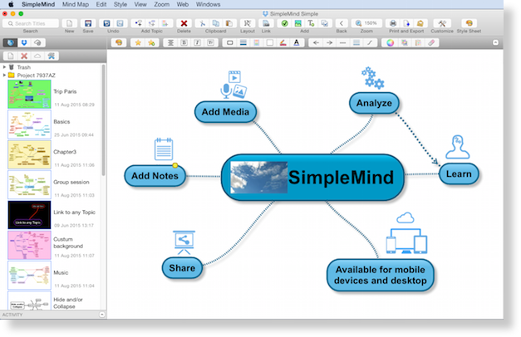This screenshot has width=521, height=337.
Task: Open the Layout tool
Action: click(x=248, y=23)
